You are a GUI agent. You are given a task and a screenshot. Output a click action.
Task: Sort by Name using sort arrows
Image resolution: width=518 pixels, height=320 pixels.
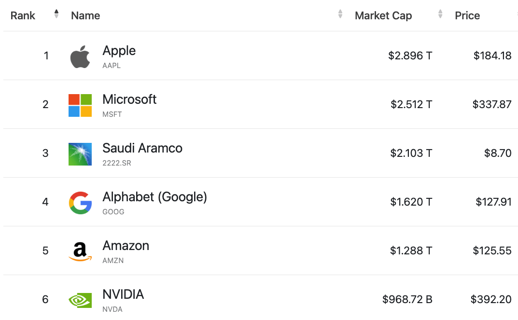click(340, 14)
